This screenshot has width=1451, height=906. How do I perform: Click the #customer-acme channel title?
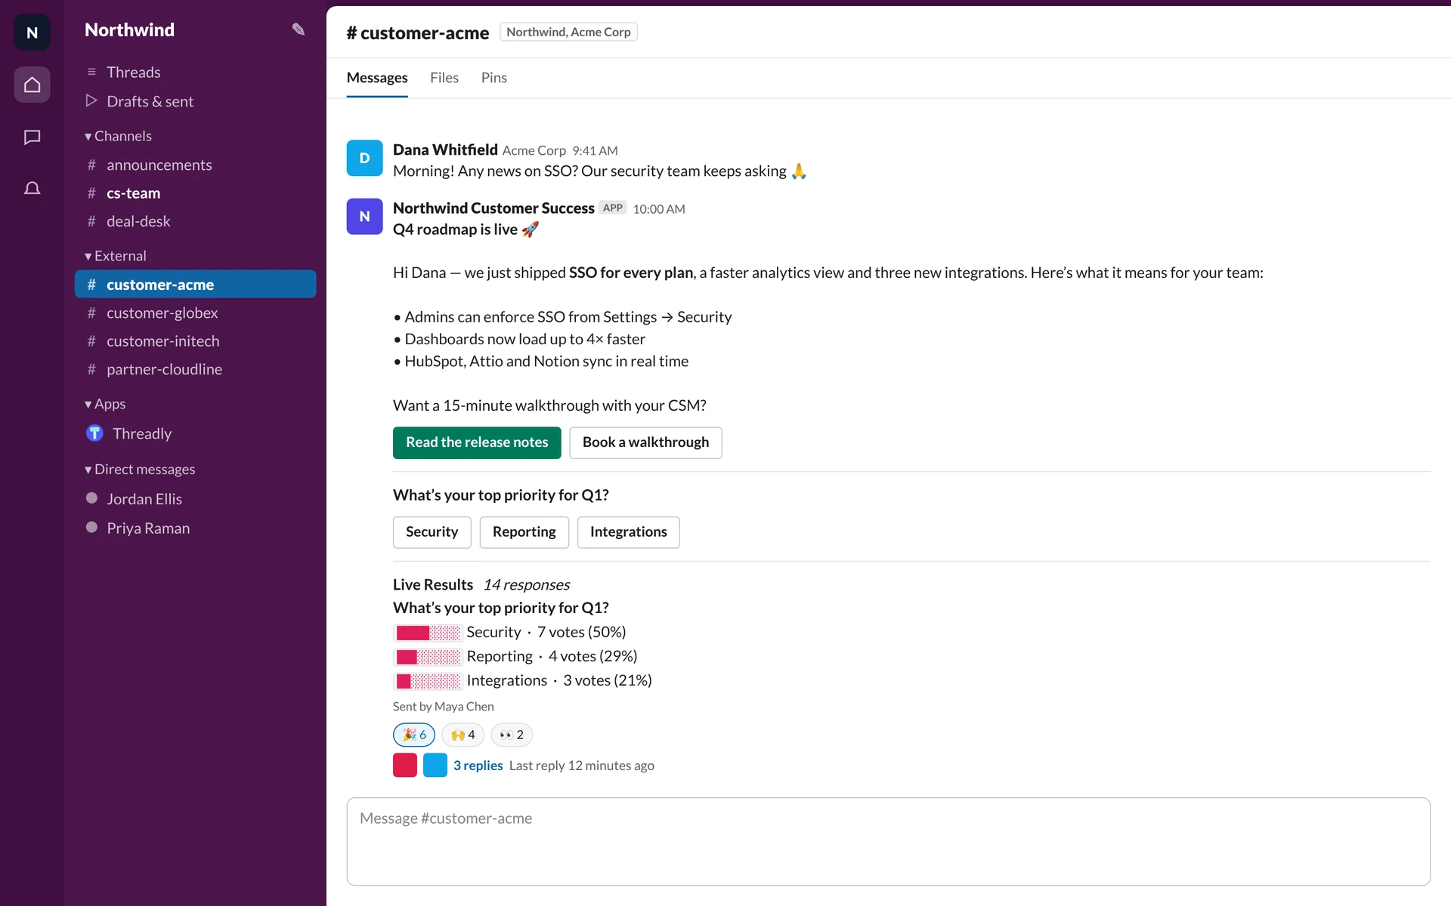pos(418,32)
